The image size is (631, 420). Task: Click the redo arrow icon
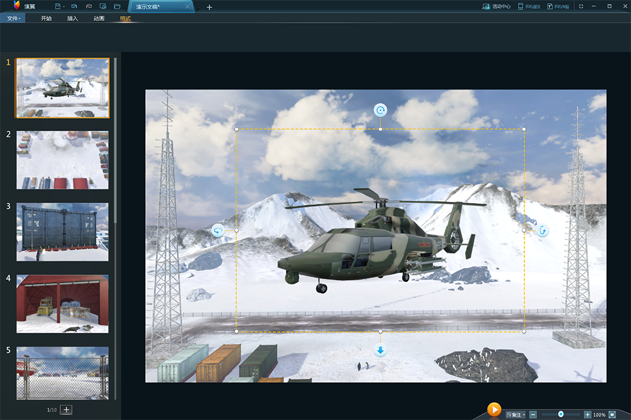(x=88, y=6)
